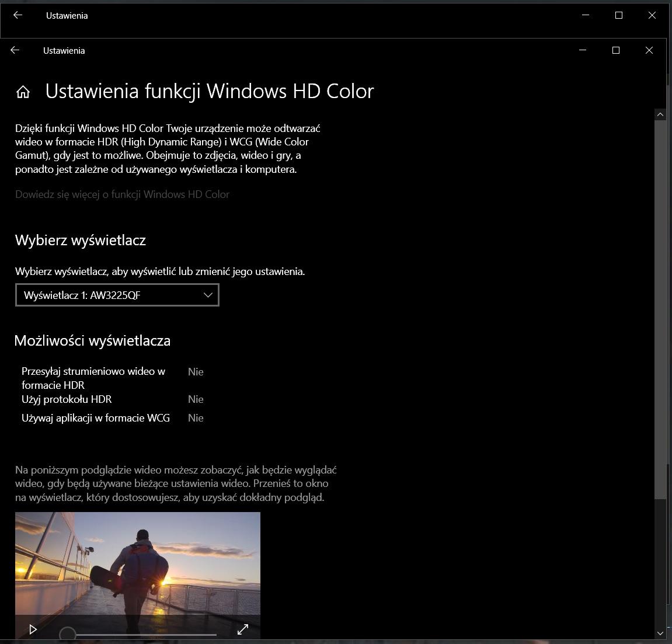
Task: Close the front Ustawienia window
Action: (649, 51)
